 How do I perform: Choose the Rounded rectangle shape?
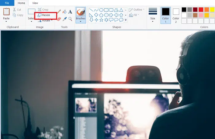coord(111,10)
